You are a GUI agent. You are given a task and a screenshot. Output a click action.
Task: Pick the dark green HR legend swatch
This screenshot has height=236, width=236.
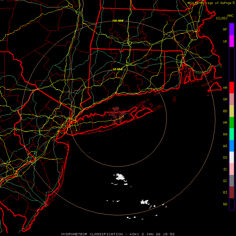232,123
